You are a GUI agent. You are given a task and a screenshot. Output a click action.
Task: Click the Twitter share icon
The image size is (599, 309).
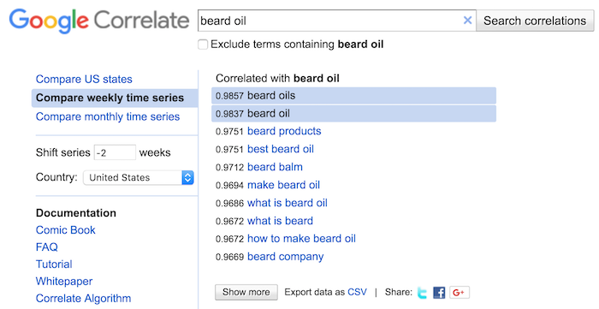pos(422,293)
